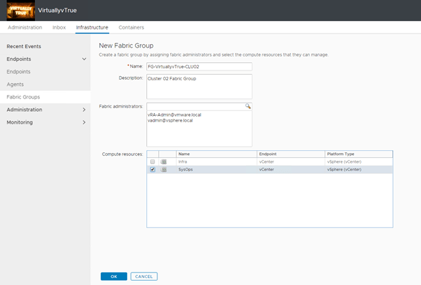
Task: Open the Containers tab
Action: point(131,27)
